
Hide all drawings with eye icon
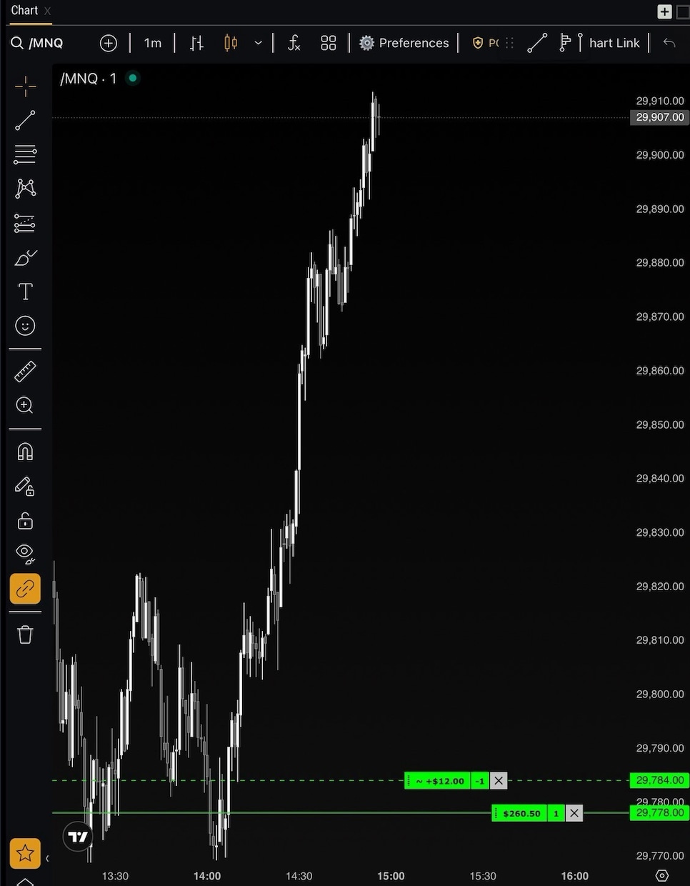point(25,553)
